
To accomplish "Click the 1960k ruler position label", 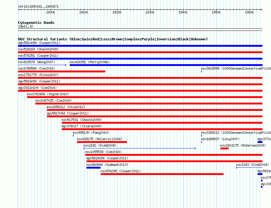I will [x=249, y=12].
